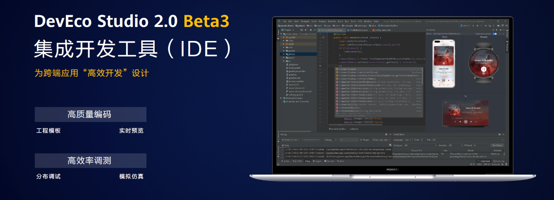Toggle the Regex checkbox in HiLog

pos(361,140)
